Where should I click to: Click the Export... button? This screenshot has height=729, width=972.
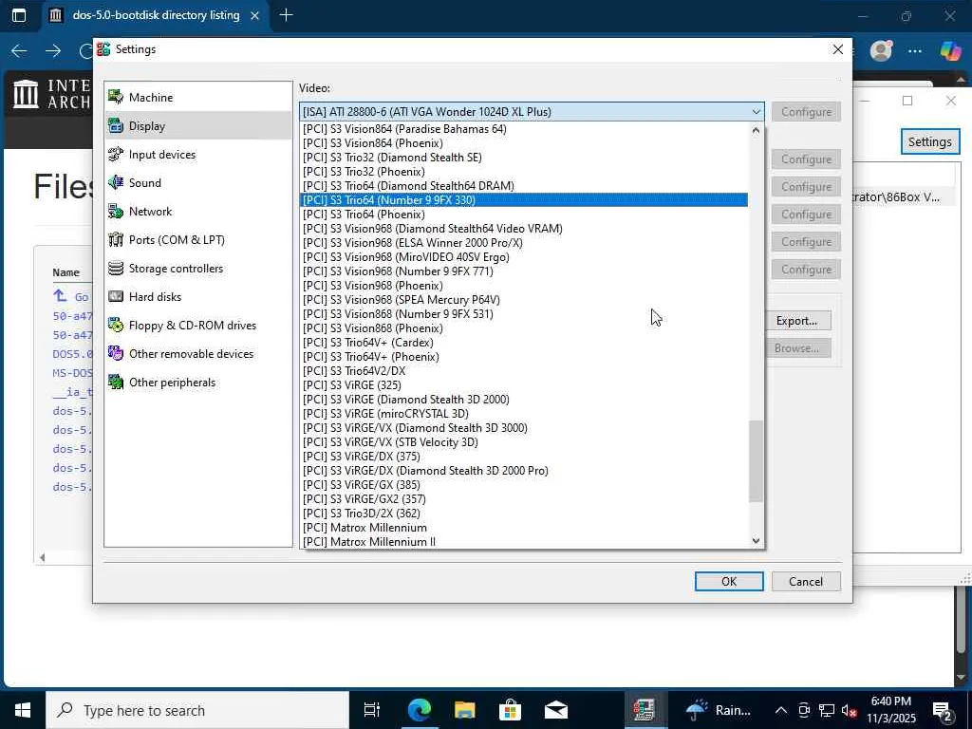coord(796,321)
